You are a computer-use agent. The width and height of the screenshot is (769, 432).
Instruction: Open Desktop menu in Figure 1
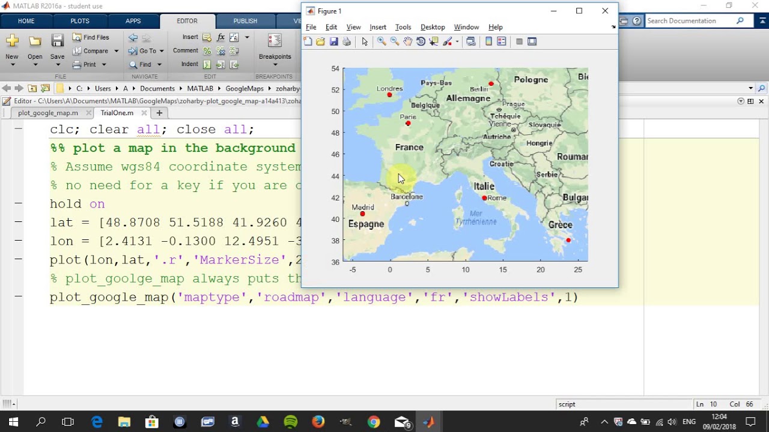[x=433, y=27]
